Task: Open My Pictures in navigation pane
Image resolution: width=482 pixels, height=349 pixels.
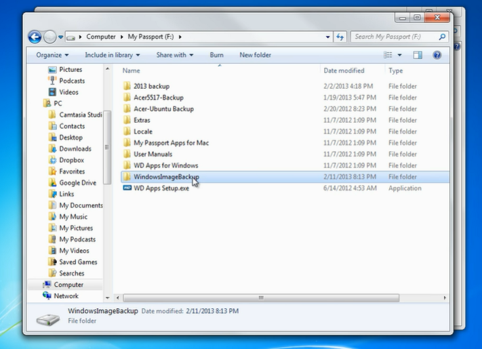Action: [76, 228]
